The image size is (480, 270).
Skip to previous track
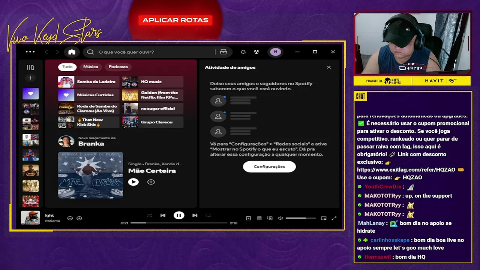[163, 215]
